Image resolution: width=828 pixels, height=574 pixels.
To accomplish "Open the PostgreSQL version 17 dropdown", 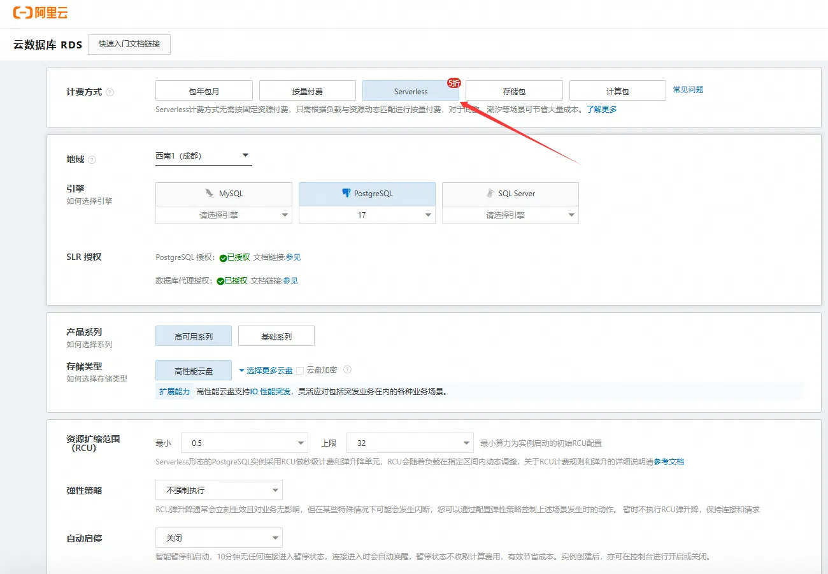I will pos(367,215).
